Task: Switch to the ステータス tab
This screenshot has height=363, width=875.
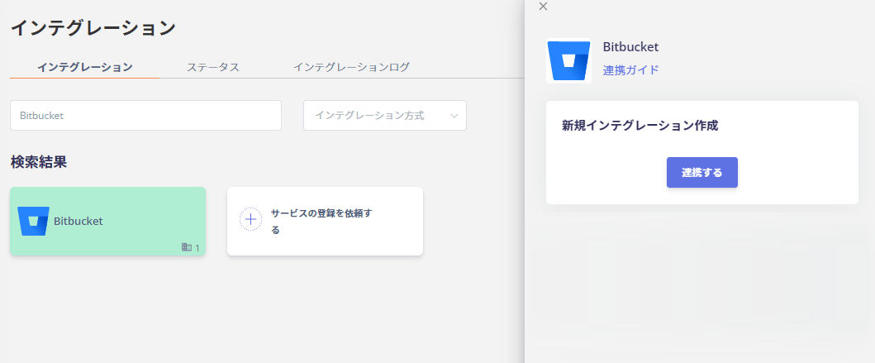Action: [212, 68]
